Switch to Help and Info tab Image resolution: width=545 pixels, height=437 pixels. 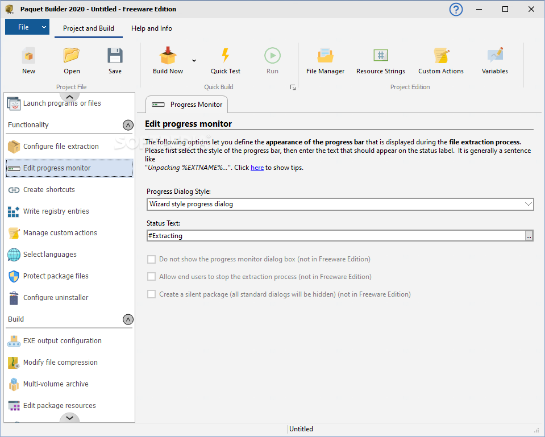pos(152,28)
